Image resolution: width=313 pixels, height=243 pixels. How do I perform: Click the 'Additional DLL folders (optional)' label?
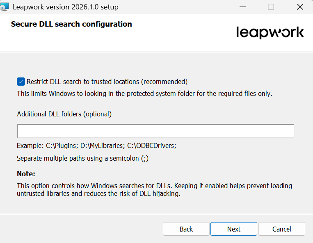(x=64, y=114)
